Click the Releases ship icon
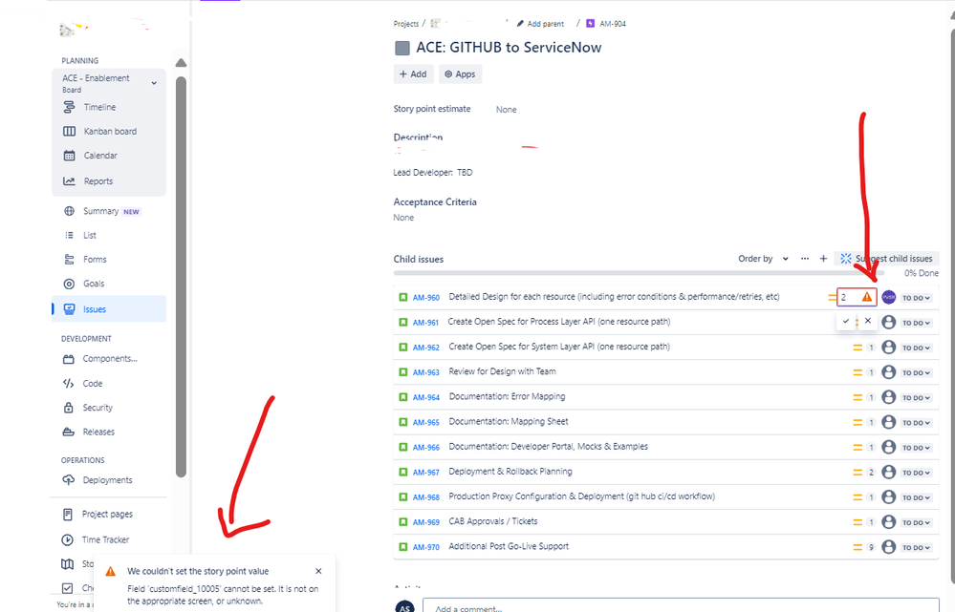This screenshot has width=955, height=612. click(x=69, y=432)
